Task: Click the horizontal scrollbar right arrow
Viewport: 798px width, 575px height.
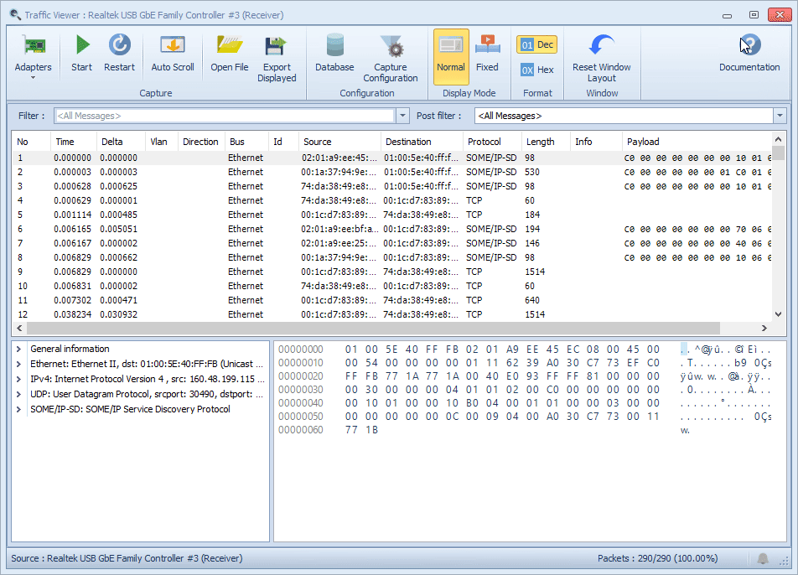Action: [x=764, y=329]
